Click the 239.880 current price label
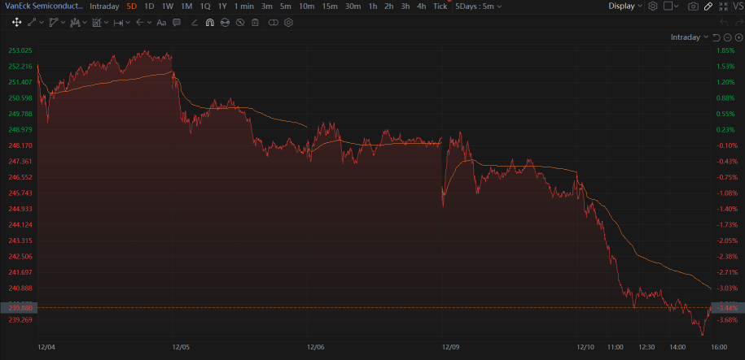The width and height of the screenshot is (745, 360). click(20, 308)
